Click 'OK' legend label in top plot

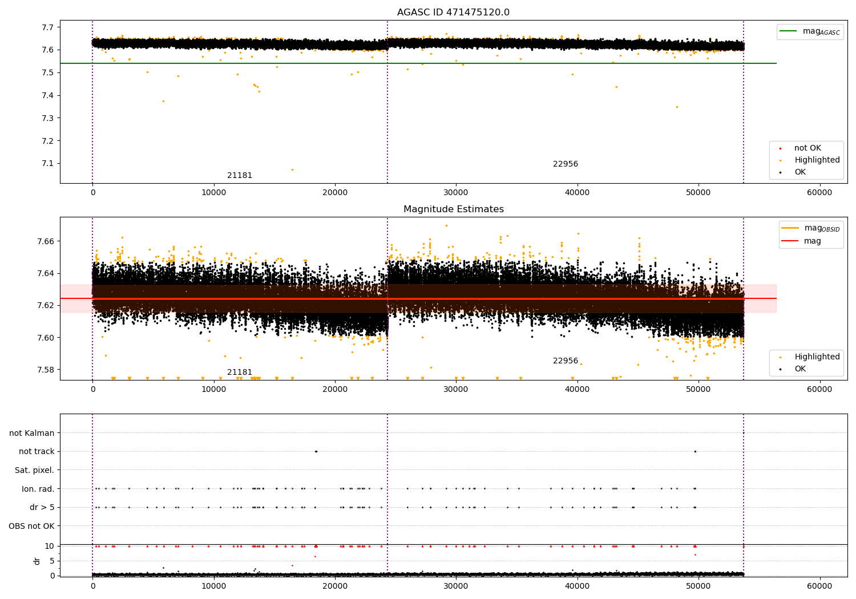[x=800, y=172]
